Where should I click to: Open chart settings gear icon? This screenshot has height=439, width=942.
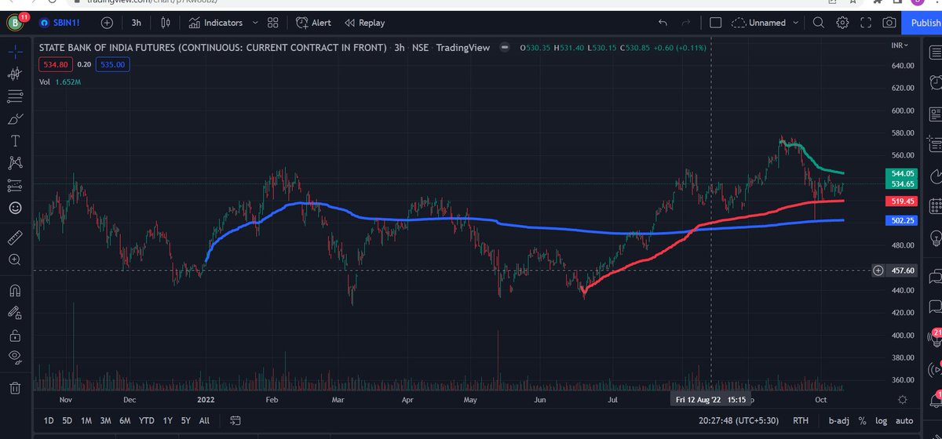[842, 24]
